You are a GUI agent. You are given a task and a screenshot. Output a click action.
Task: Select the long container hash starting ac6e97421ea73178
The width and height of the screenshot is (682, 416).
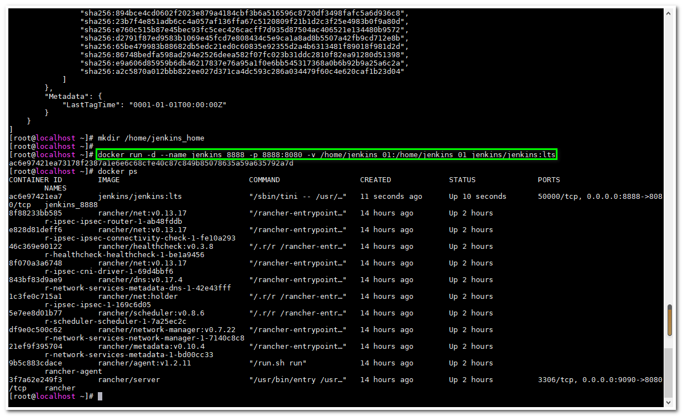coord(151,163)
